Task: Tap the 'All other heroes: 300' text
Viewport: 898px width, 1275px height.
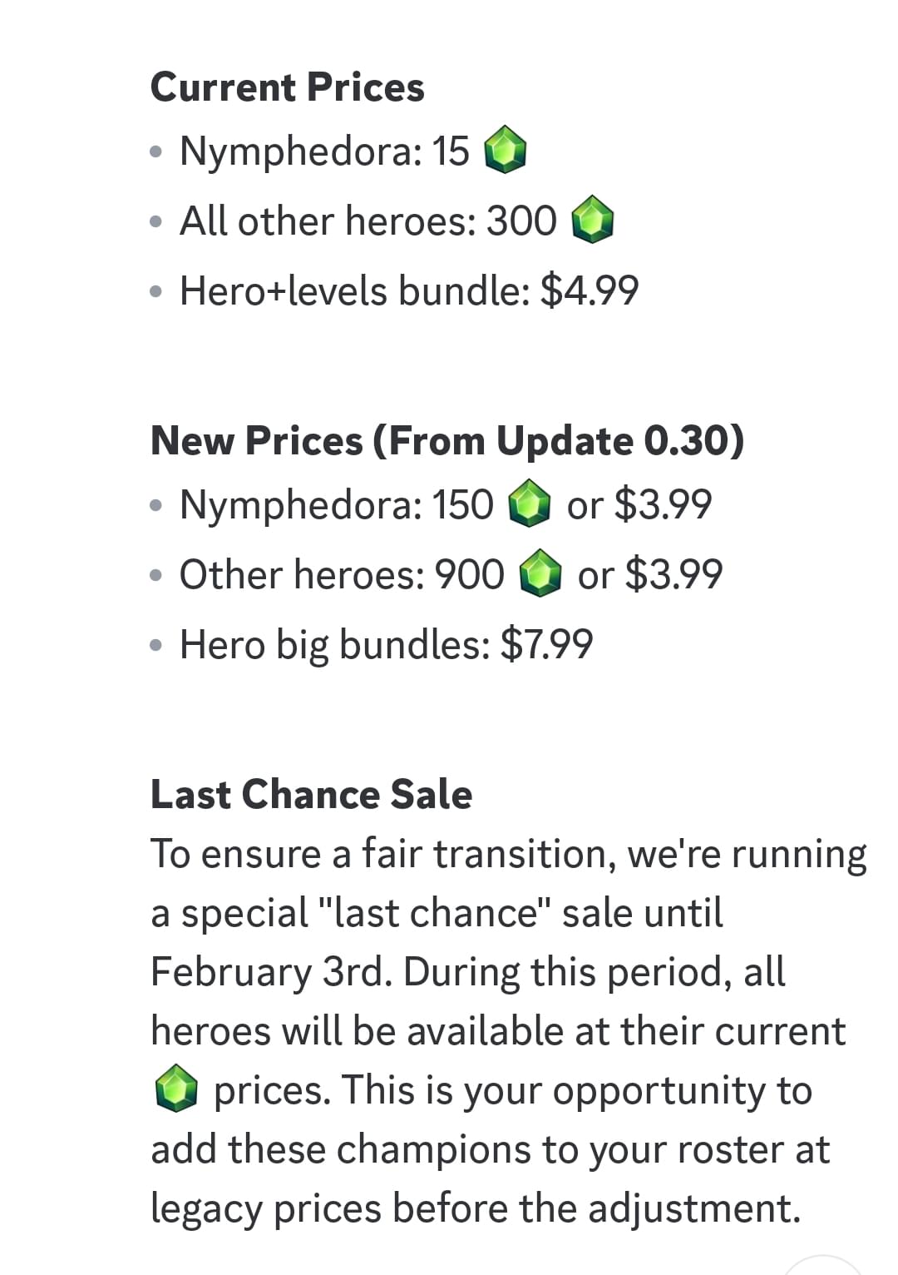Action: point(368,221)
